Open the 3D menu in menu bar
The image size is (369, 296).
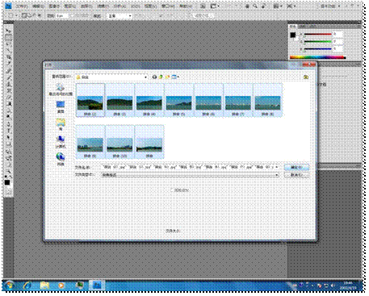tap(136, 6)
